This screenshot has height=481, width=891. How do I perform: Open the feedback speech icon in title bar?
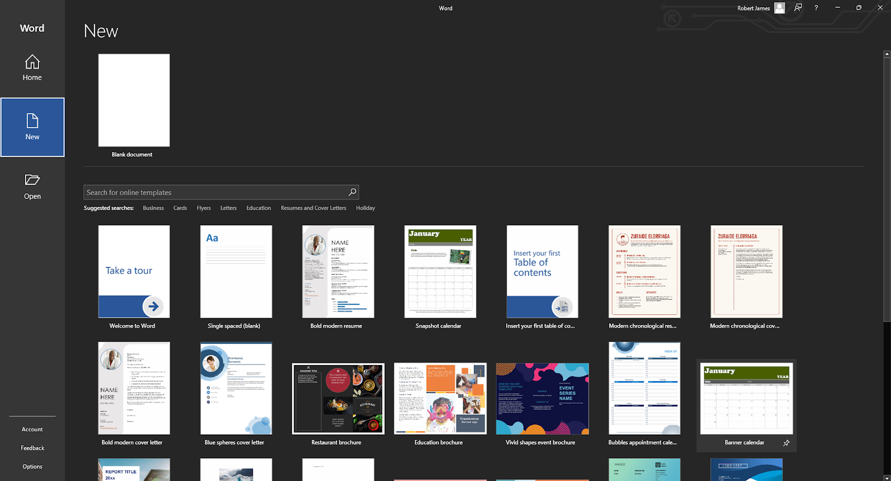798,8
